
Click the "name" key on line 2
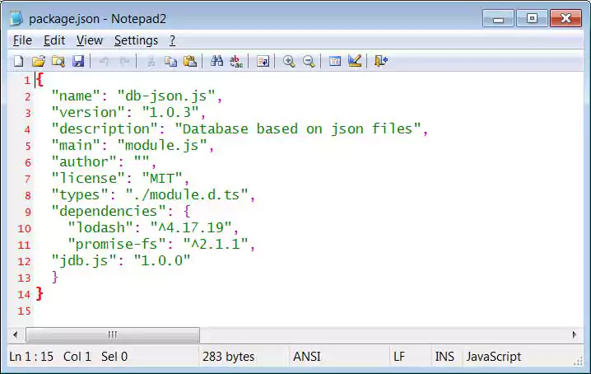[x=76, y=96]
